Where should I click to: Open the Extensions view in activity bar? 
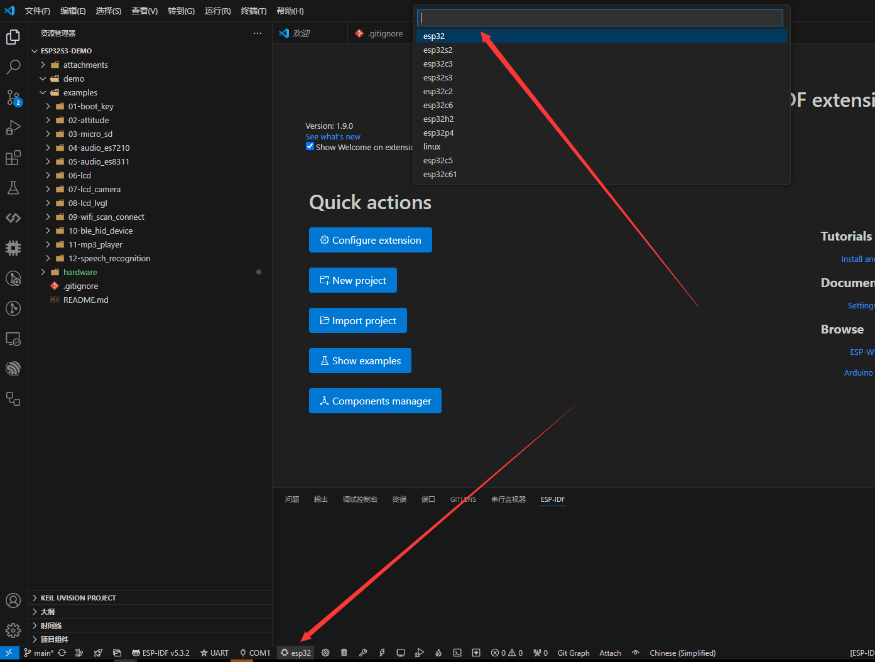13,158
